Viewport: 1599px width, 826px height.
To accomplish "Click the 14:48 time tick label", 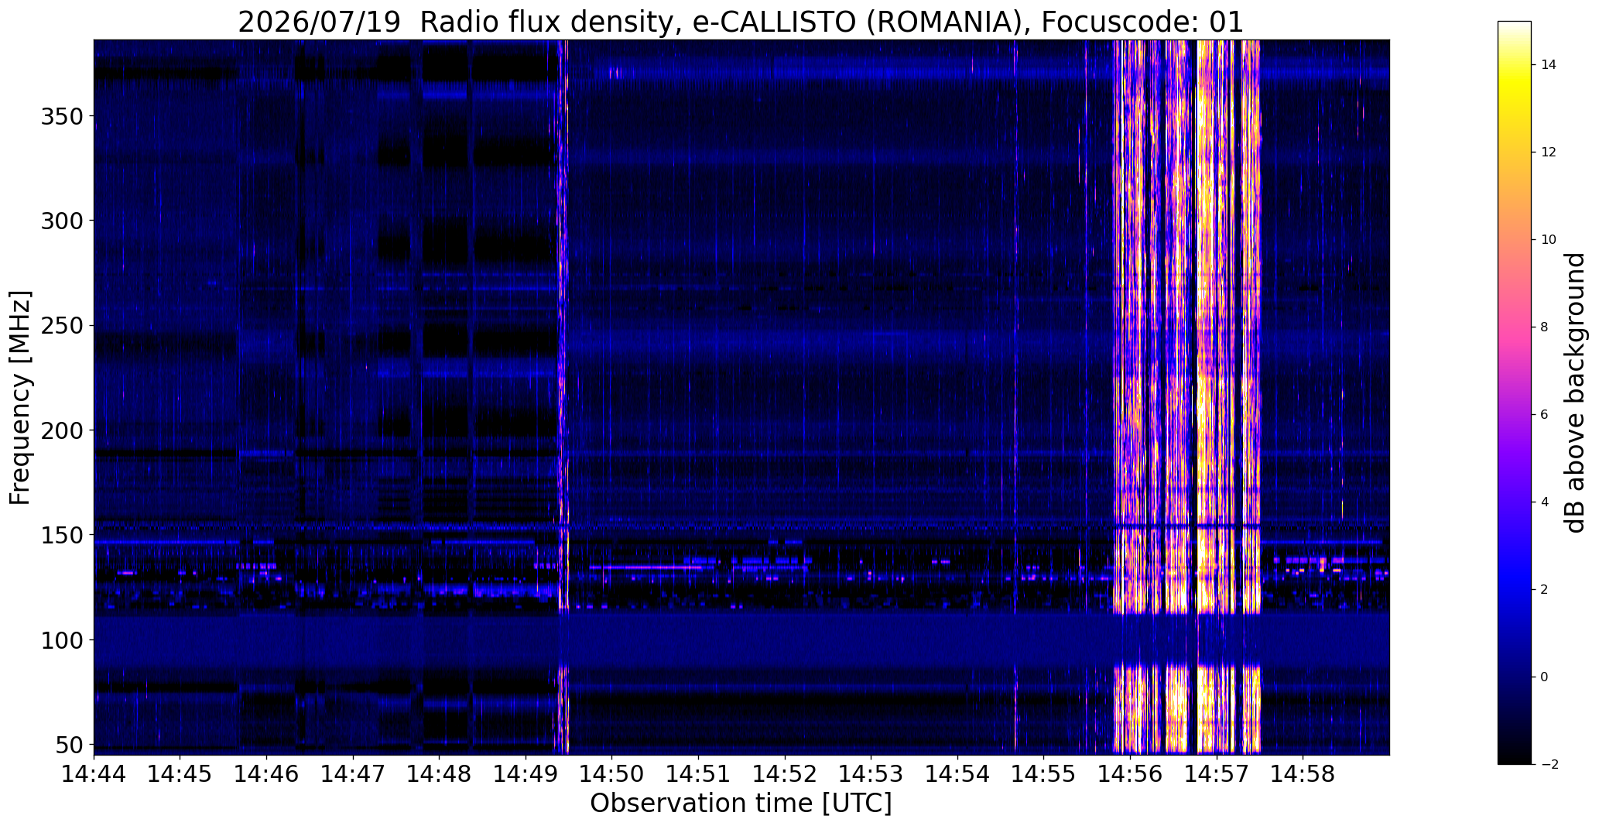I will coord(440,774).
